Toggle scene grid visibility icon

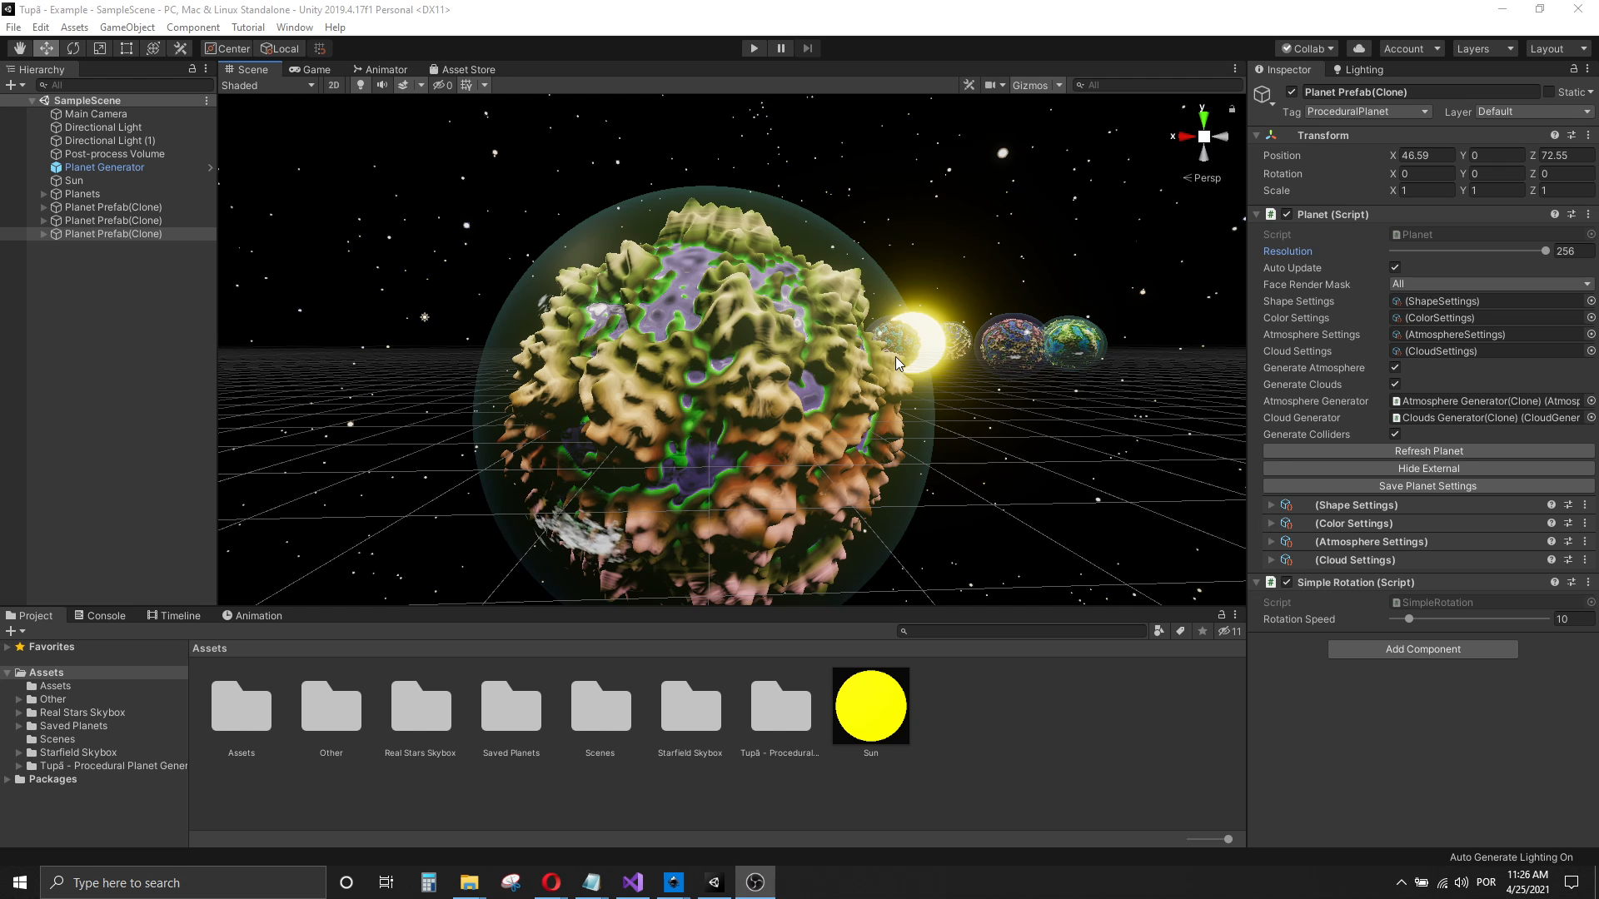[466, 85]
